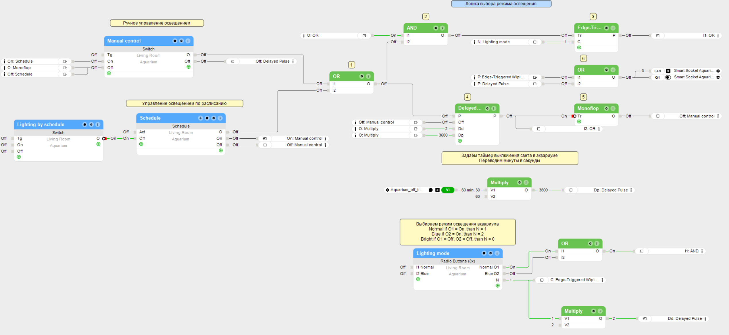Viewport: 729px width, 335px height.
Task: Click 'Dp: Delayed Pulse' output flag label
Action: [611, 190]
